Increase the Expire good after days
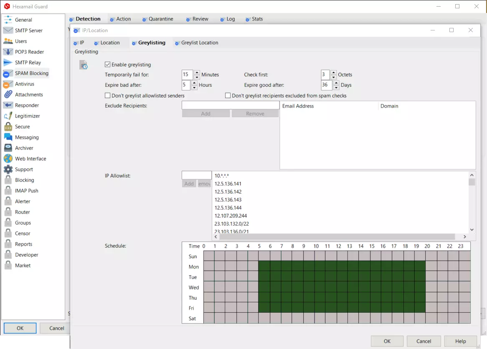This screenshot has width=487, height=349. click(x=336, y=83)
